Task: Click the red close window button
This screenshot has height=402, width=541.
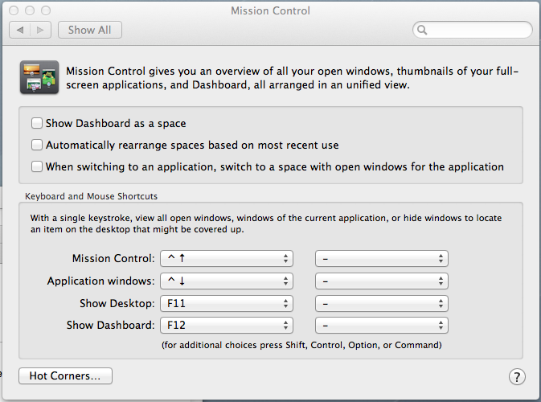Action: 14,10
